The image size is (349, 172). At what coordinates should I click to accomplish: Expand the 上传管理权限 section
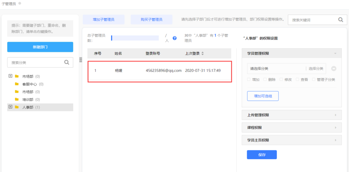[x=291, y=115]
